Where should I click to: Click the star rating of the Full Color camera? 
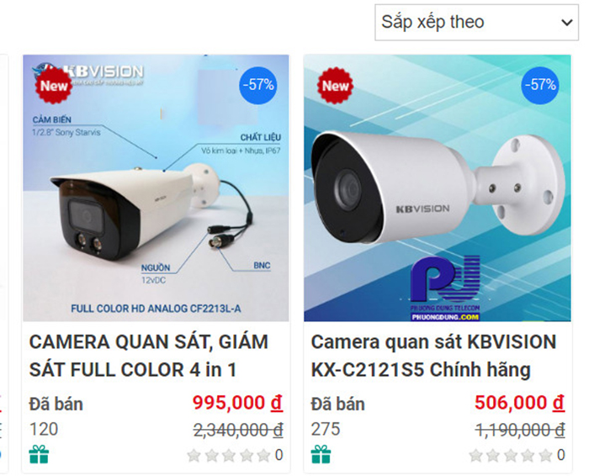[x=229, y=455]
